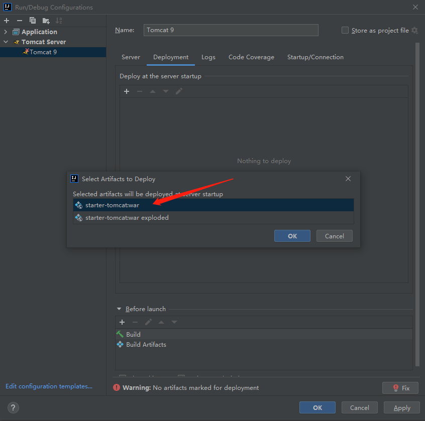Remove deployment item with minus icon
The image size is (425, 421).
[x=140, y=91]
